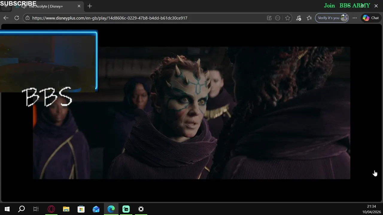The image size is (383, 215).
Task: Open Edge Settings and more menu
Action: [x=355, y=18]
